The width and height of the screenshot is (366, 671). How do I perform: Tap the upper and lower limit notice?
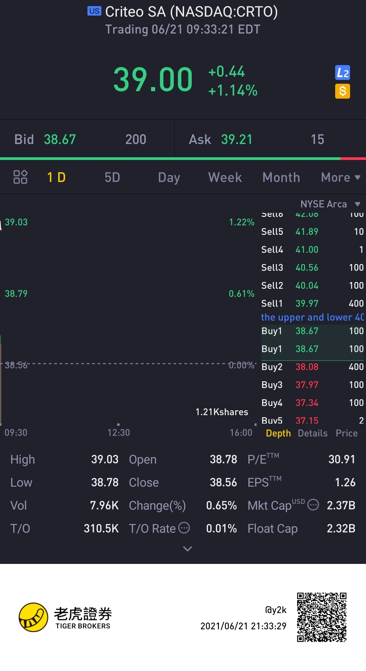[312, 317]
